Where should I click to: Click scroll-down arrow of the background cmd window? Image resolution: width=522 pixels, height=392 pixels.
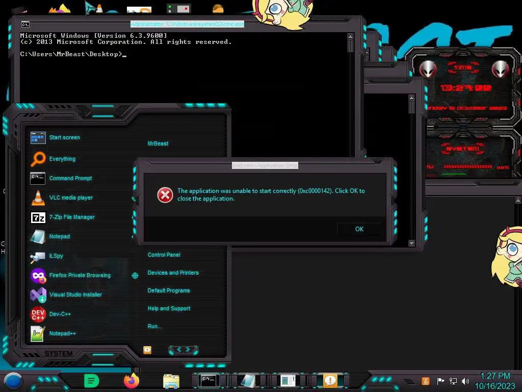(411, 243)
